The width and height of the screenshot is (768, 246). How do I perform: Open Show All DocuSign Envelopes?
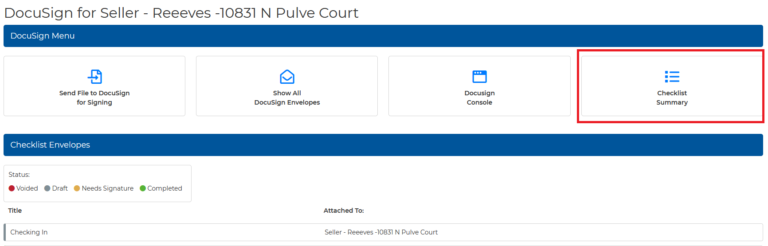287,86
